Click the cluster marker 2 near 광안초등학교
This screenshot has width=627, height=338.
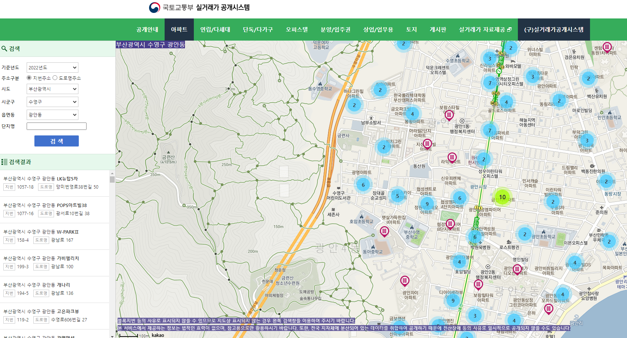coord(525,234)
